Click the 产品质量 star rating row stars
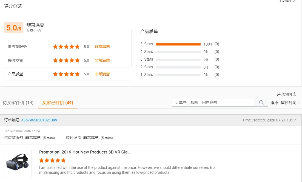 pyautogui.click(x=66, y=74)
